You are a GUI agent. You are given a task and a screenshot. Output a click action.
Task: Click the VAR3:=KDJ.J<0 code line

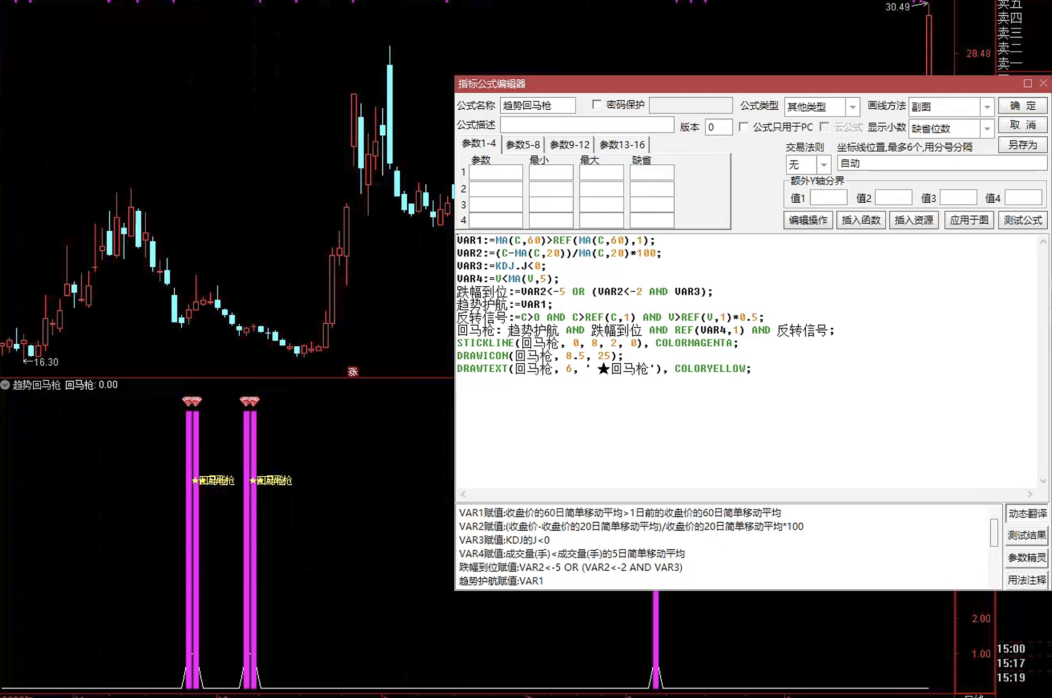(501, 266)
